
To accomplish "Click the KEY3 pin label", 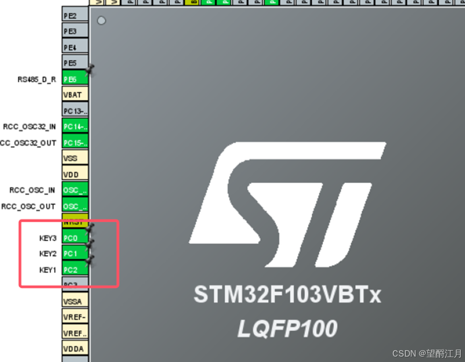I will [48, 238].
